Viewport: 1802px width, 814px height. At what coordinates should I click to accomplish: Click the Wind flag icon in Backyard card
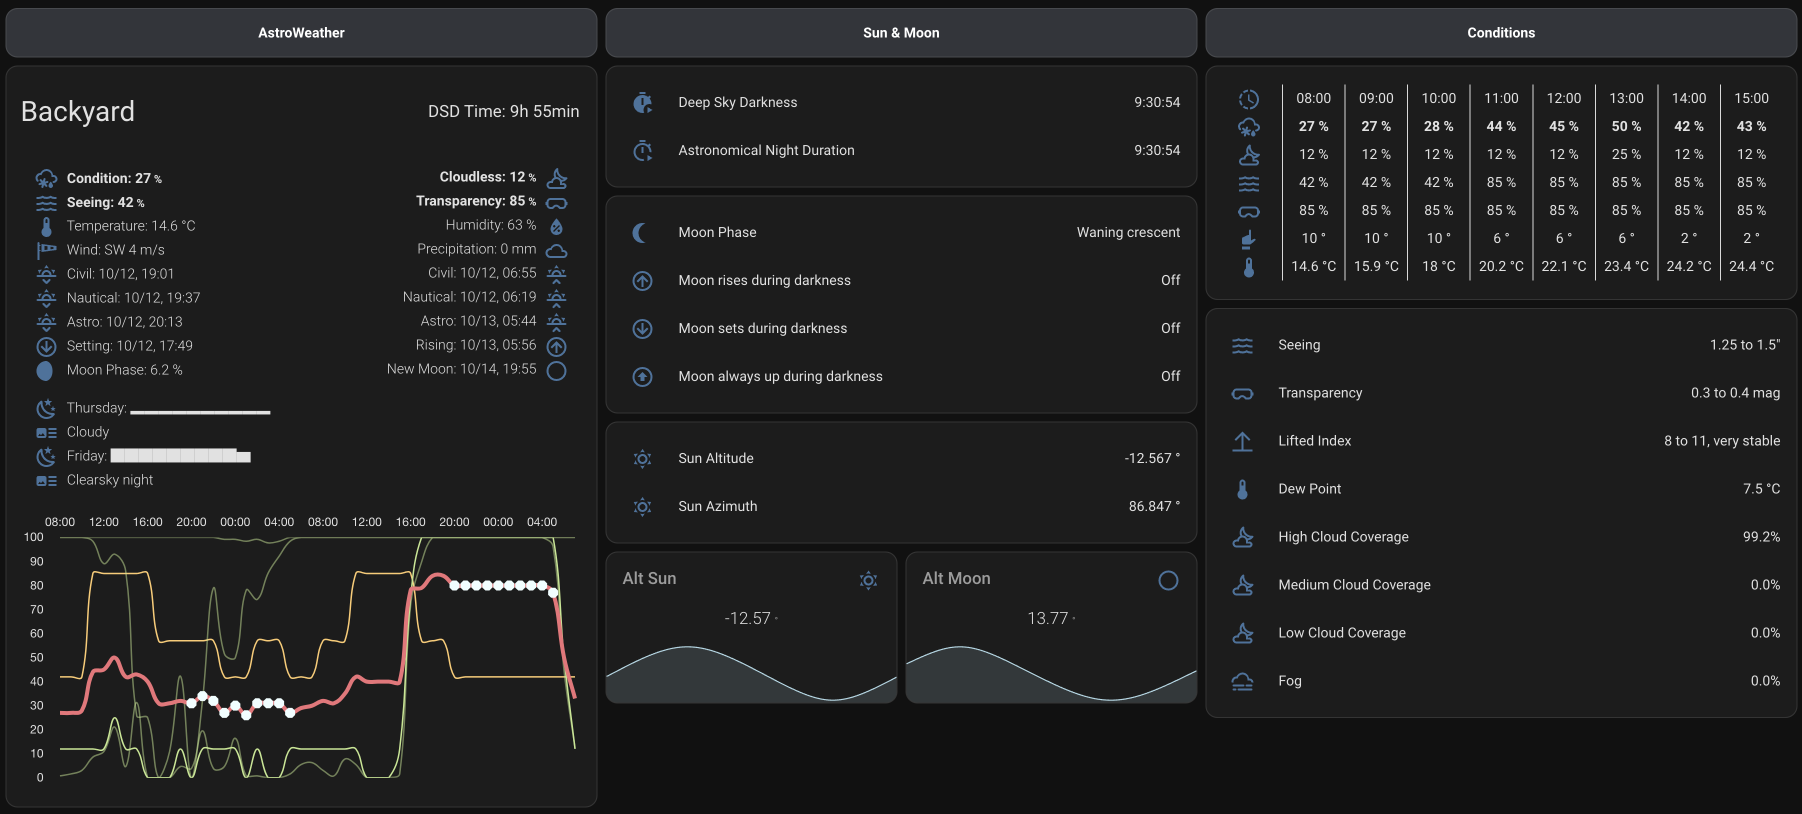(x=46, y=250)
